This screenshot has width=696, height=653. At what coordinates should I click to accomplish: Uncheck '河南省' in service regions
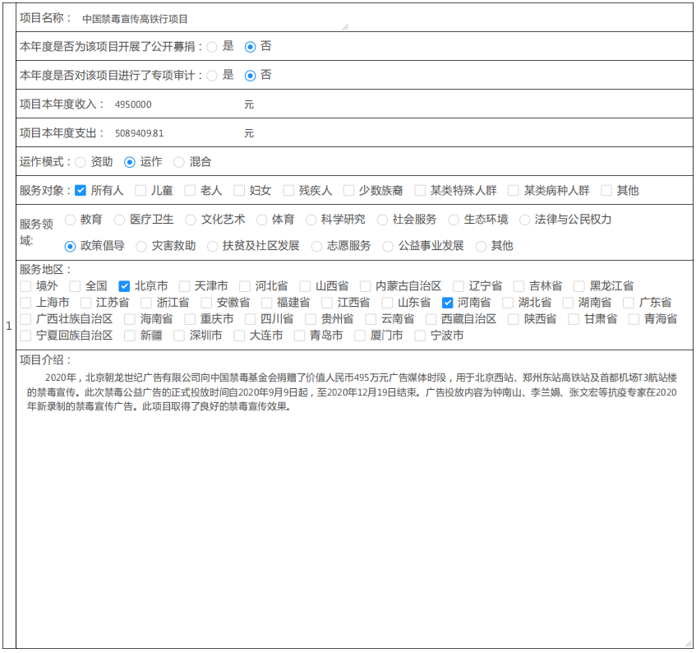[448, 303]
